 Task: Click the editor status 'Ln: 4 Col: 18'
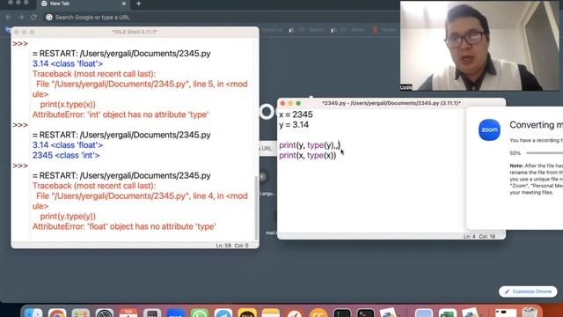pyautogui.click(x=479, y=237)
